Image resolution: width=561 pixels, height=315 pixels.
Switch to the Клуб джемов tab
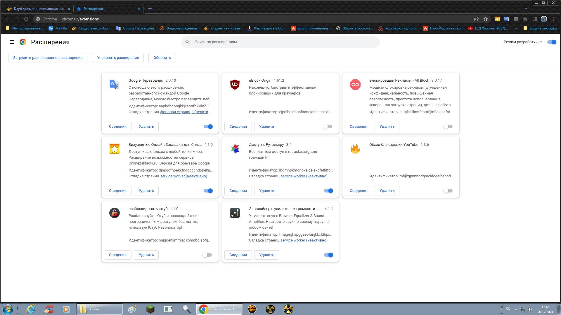38,9
